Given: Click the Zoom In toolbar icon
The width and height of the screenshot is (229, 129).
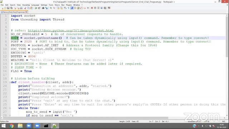Looking at the screenshot, I should pos(51,8).
